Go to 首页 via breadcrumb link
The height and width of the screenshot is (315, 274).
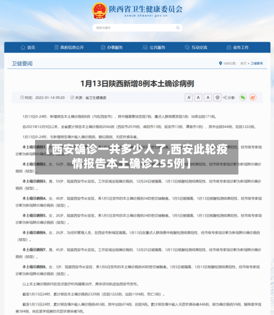pos(243,63)
